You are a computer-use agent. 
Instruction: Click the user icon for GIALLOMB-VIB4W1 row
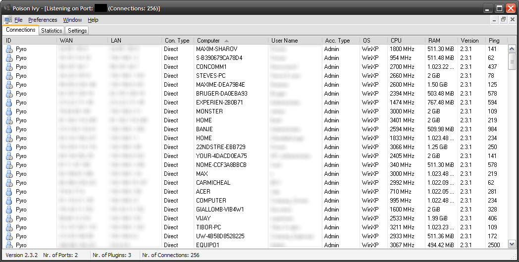(x=9, y=210)
